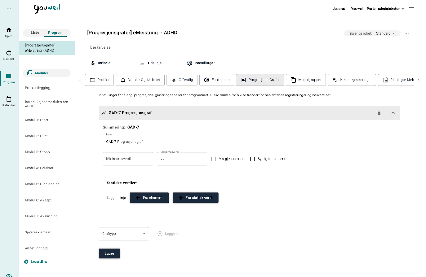
Task: Click the help icon at sidebar bottom
Action: [x=9, y=276]
